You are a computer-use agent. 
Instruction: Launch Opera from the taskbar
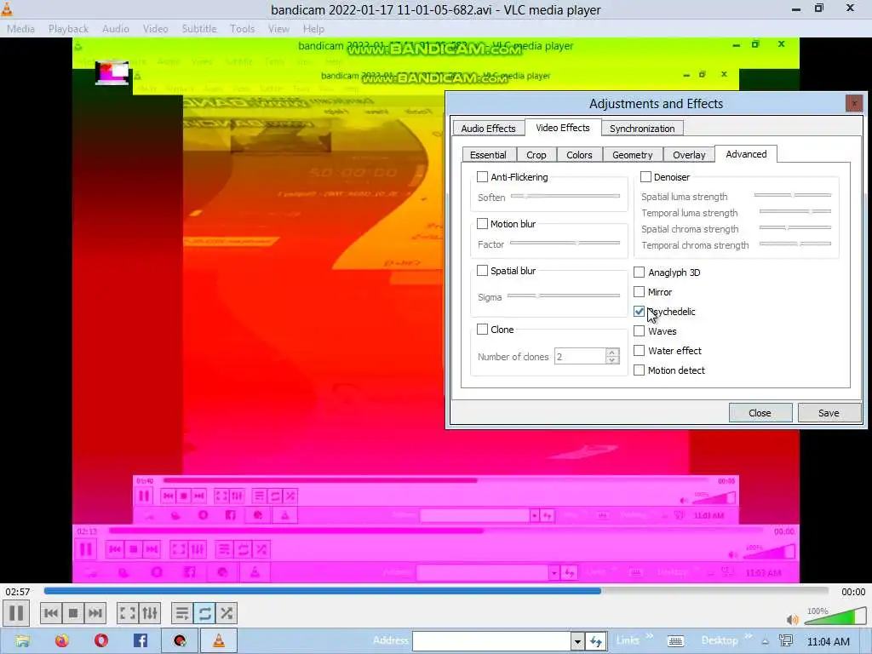point(101,641)
